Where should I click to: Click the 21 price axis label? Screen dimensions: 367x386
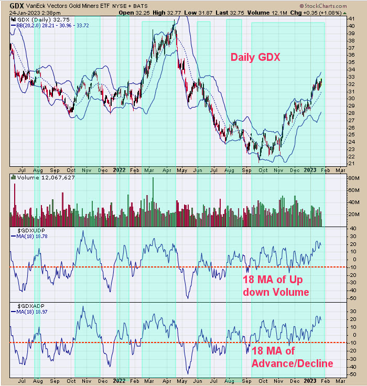tap(351, 164)
